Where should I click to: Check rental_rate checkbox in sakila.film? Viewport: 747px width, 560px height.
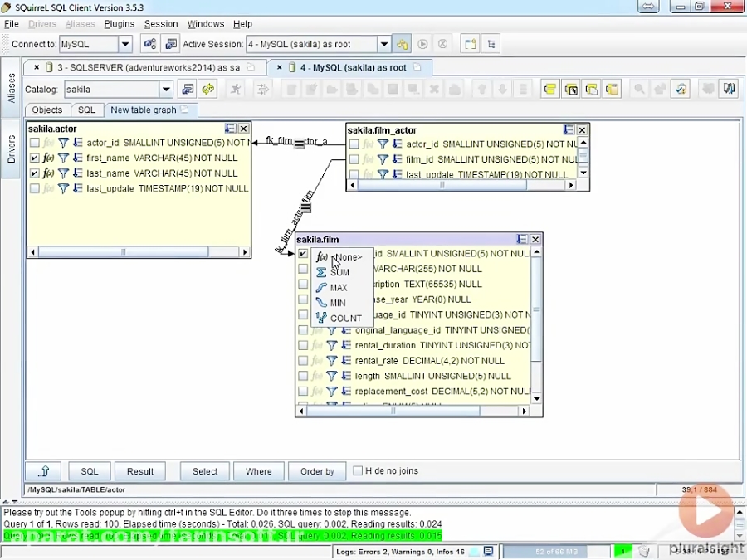[x=303, y=361]
